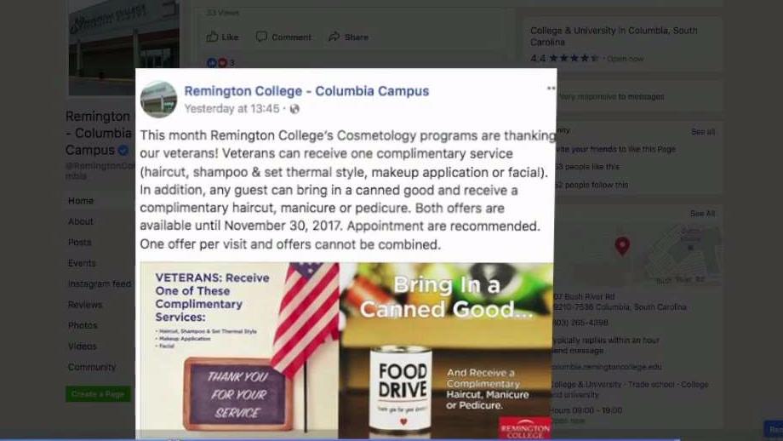Click See All link above the map
The image size is (783, 441).
pyautogui.click(x=702, y=214)
